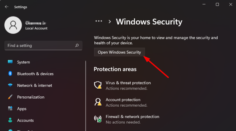Go to Accounts settings category
This screenshot has width=236, height=131.
[25, 120]
